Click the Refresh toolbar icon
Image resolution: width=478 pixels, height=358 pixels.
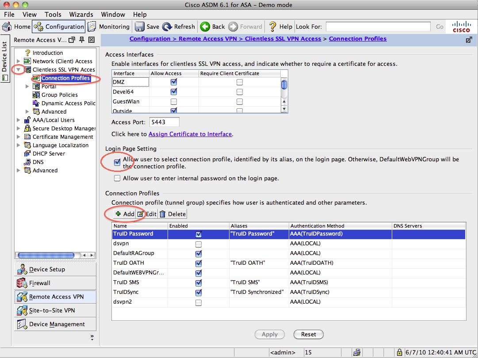(x=167, y=27)
